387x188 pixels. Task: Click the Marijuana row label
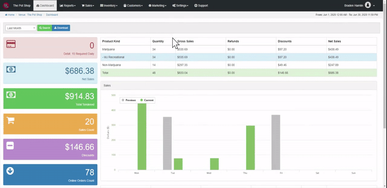tap(108, 49)
